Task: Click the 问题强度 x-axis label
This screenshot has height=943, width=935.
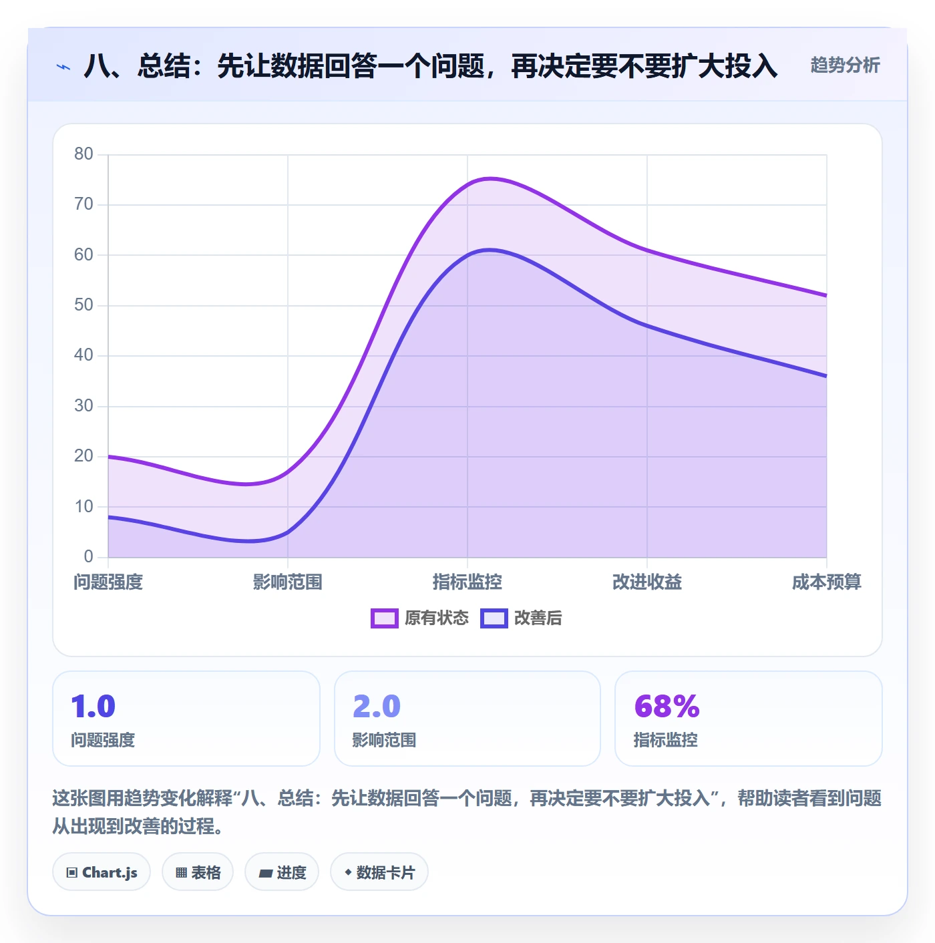Action: coord(108,582)
